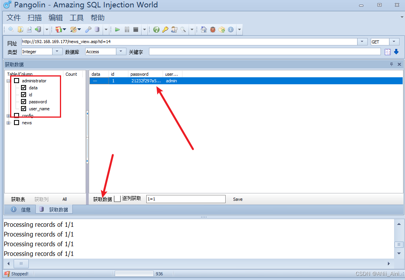The image size is (405, 280).
Task: Select the 21232f297a5... password cell
Action: pos(146,81)
